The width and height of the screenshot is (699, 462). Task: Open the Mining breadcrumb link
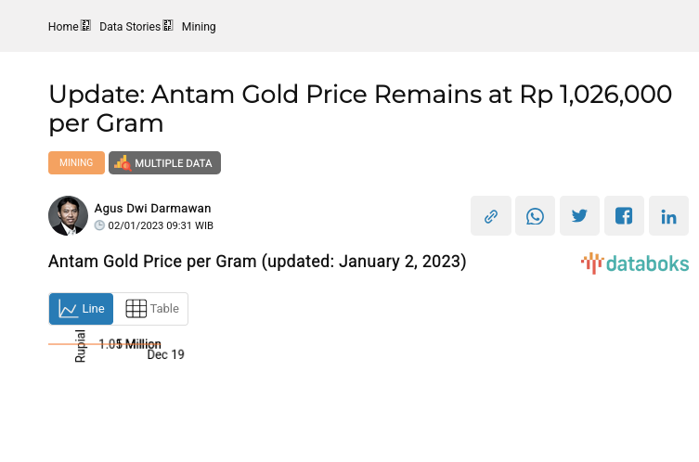(199, 27)
